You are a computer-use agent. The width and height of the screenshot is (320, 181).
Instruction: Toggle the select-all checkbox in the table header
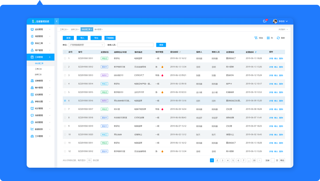(65, 52)
